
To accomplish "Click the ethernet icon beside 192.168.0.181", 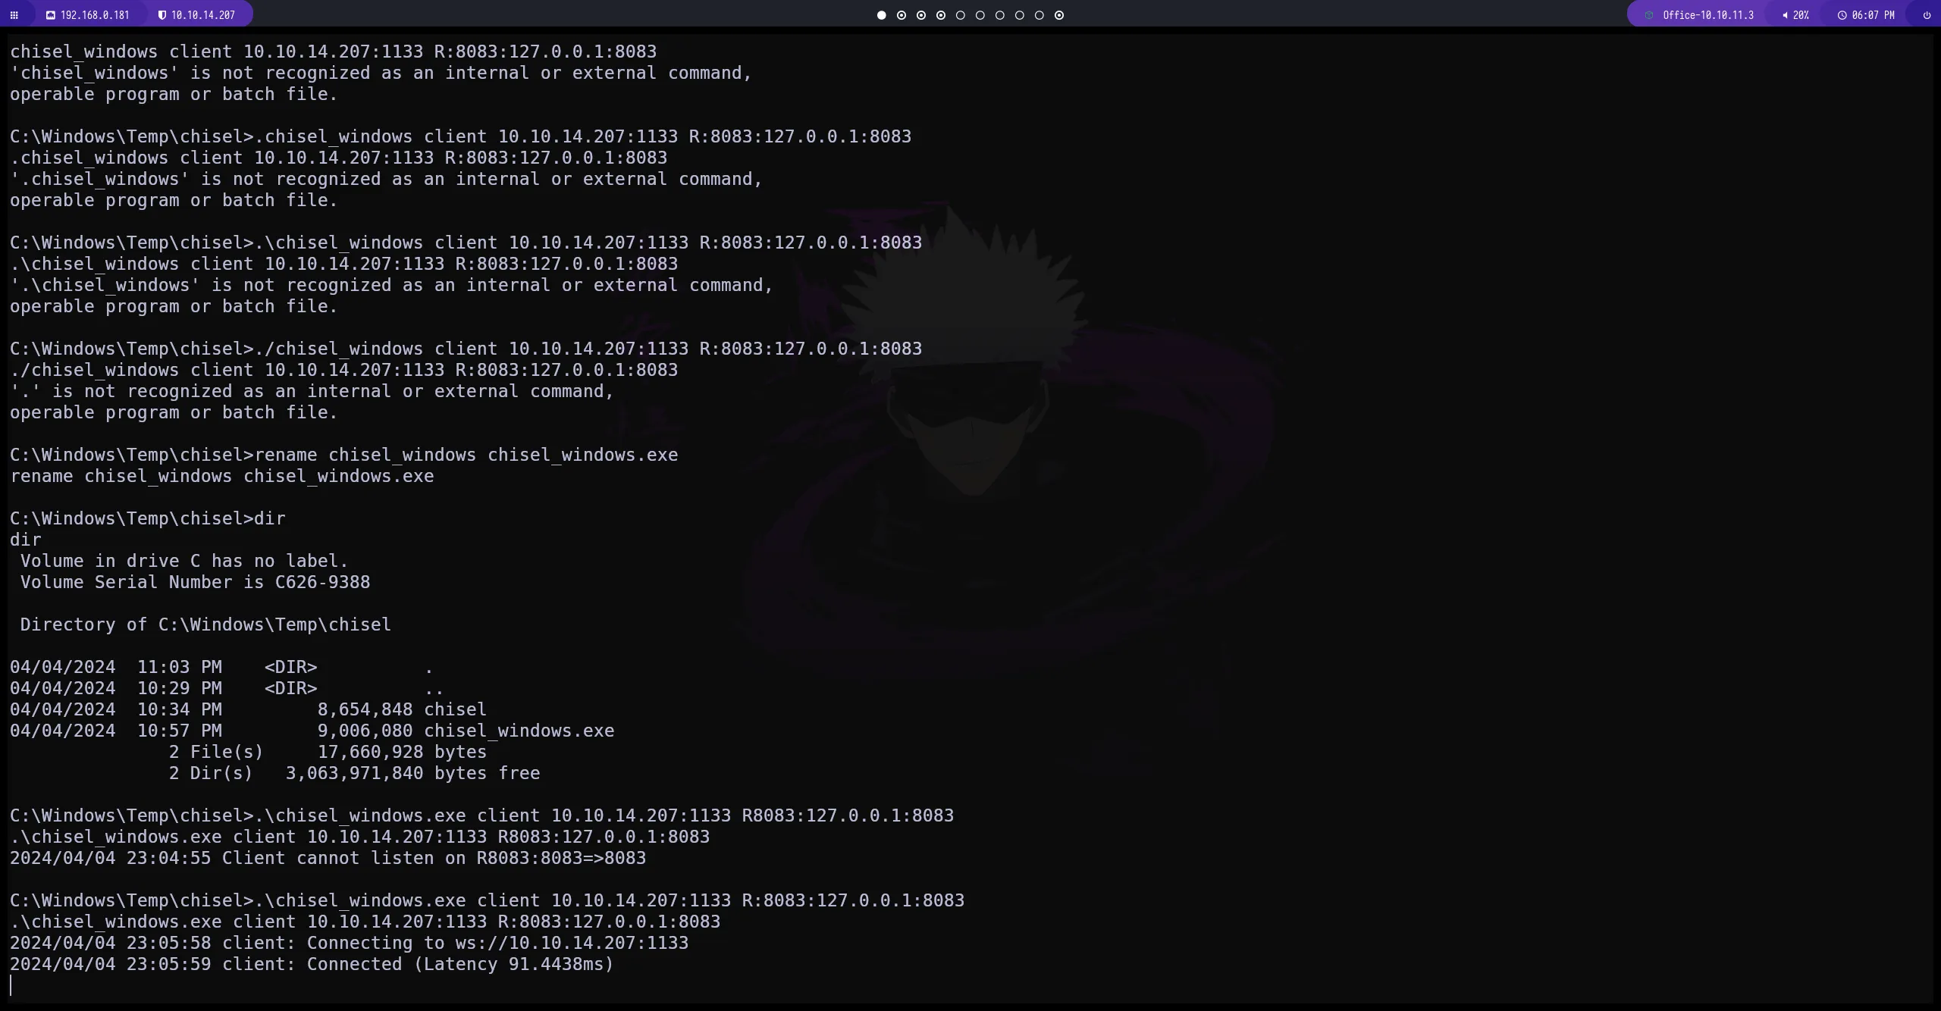I will (x=51, y=15).
